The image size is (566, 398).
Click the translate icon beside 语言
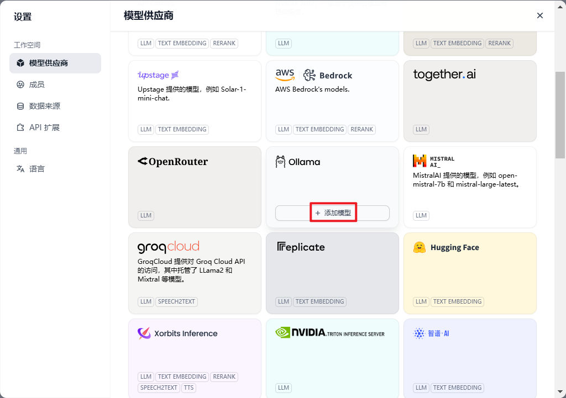pos(20,169)
